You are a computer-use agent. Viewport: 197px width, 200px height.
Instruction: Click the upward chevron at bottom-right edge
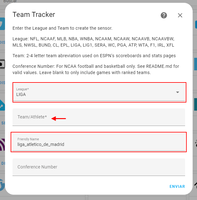tap(195, 185)
